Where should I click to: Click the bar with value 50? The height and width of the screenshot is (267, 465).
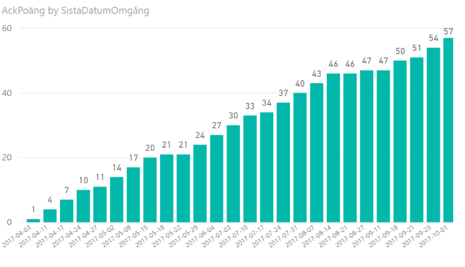[400, 141]
